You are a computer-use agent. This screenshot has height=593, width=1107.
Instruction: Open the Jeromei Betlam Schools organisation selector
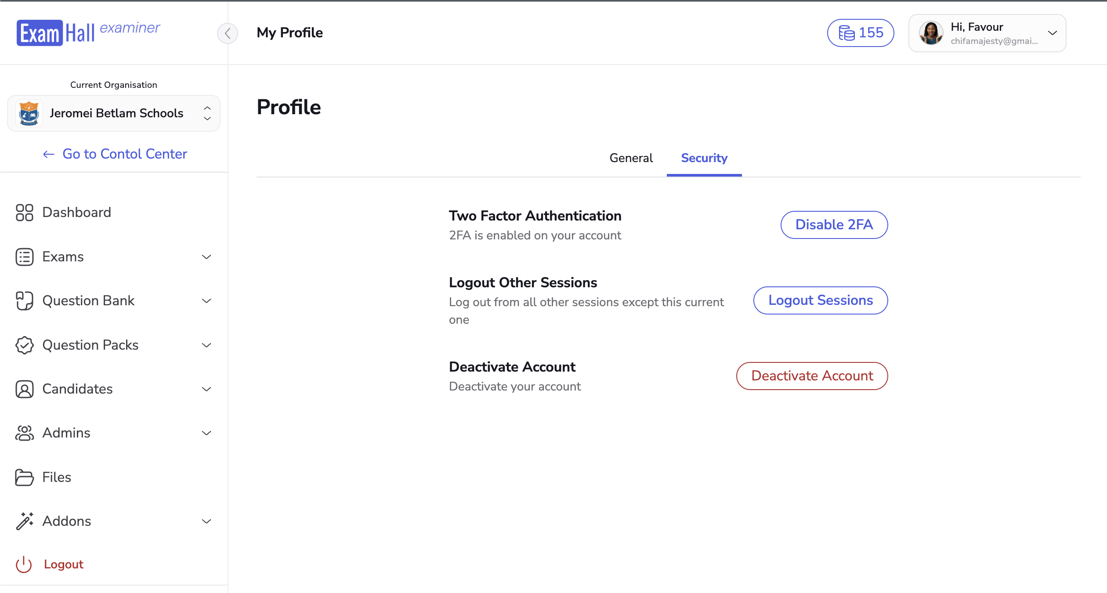point(114,113)
